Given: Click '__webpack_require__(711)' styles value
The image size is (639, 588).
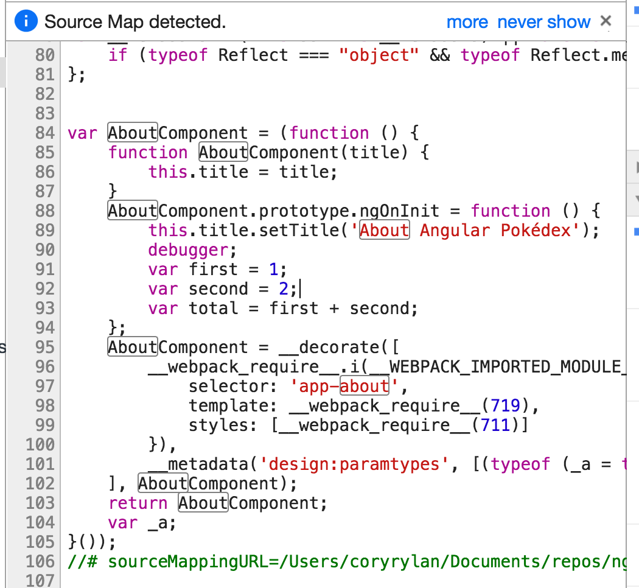Looking at the screenshot, I should (x=399, y=425).
